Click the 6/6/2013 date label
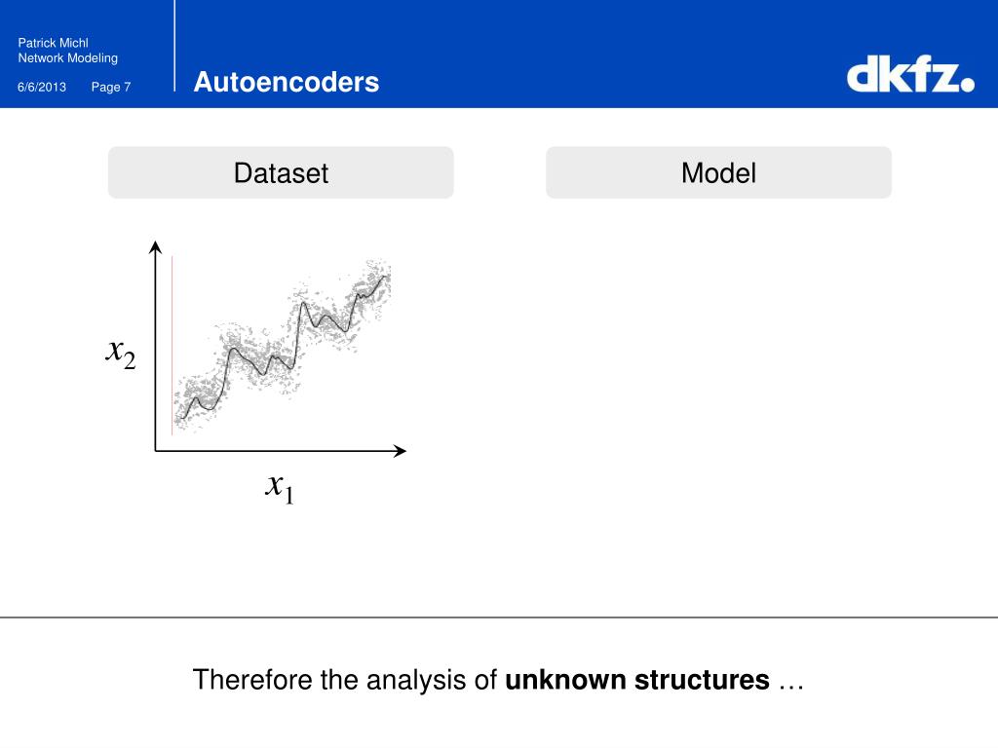This screenshot has height=748, width=998. [41, 87]
